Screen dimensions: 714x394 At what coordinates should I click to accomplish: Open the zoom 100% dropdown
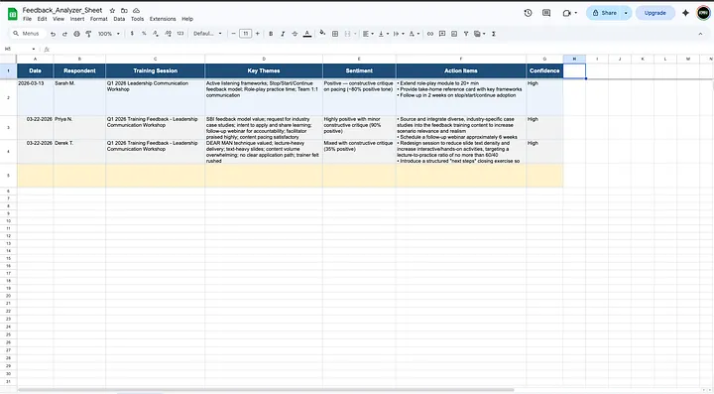[x=109, y=34]
